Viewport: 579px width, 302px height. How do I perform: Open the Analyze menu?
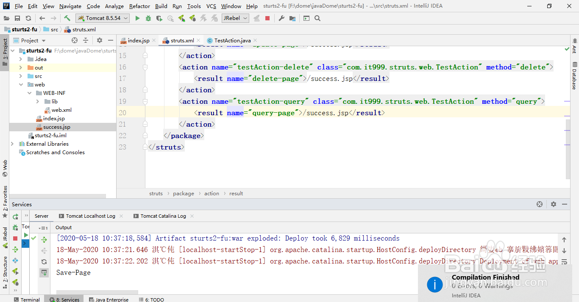coord(114,6)
